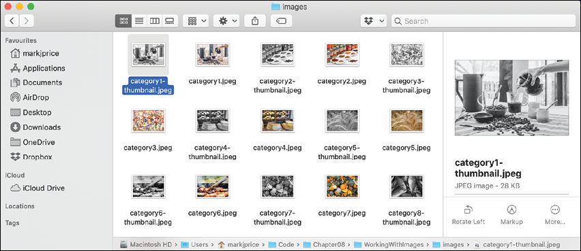Click the iCloud sidebar heading
The image size is (581, 251).
[x=15, y=175]
